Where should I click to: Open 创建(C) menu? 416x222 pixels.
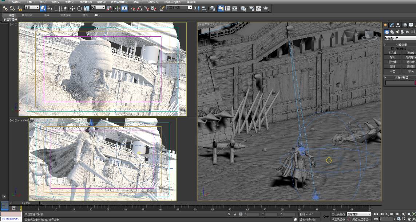(70, 2)
